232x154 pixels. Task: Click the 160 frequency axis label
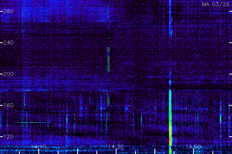8,105
